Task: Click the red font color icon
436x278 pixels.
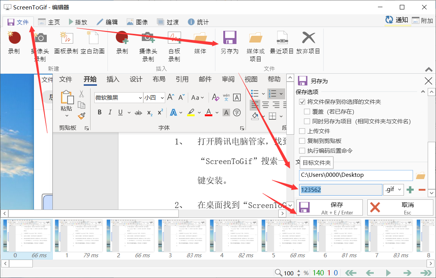Action: [x=209, y=112]
